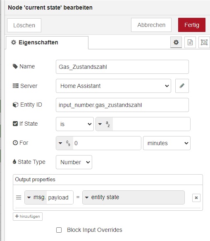This screenshot has height=241, width=210.
Task: Open the For duration number type selector
Action: 64,143
